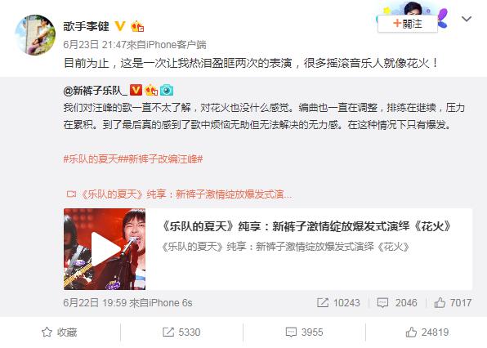Open the @新裤子乐队_ mention link
Viewport: 487px width, 348px height.
[x=95, y=91]
